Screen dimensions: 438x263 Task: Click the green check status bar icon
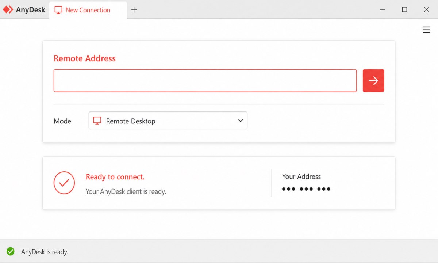tap(11, 251)
